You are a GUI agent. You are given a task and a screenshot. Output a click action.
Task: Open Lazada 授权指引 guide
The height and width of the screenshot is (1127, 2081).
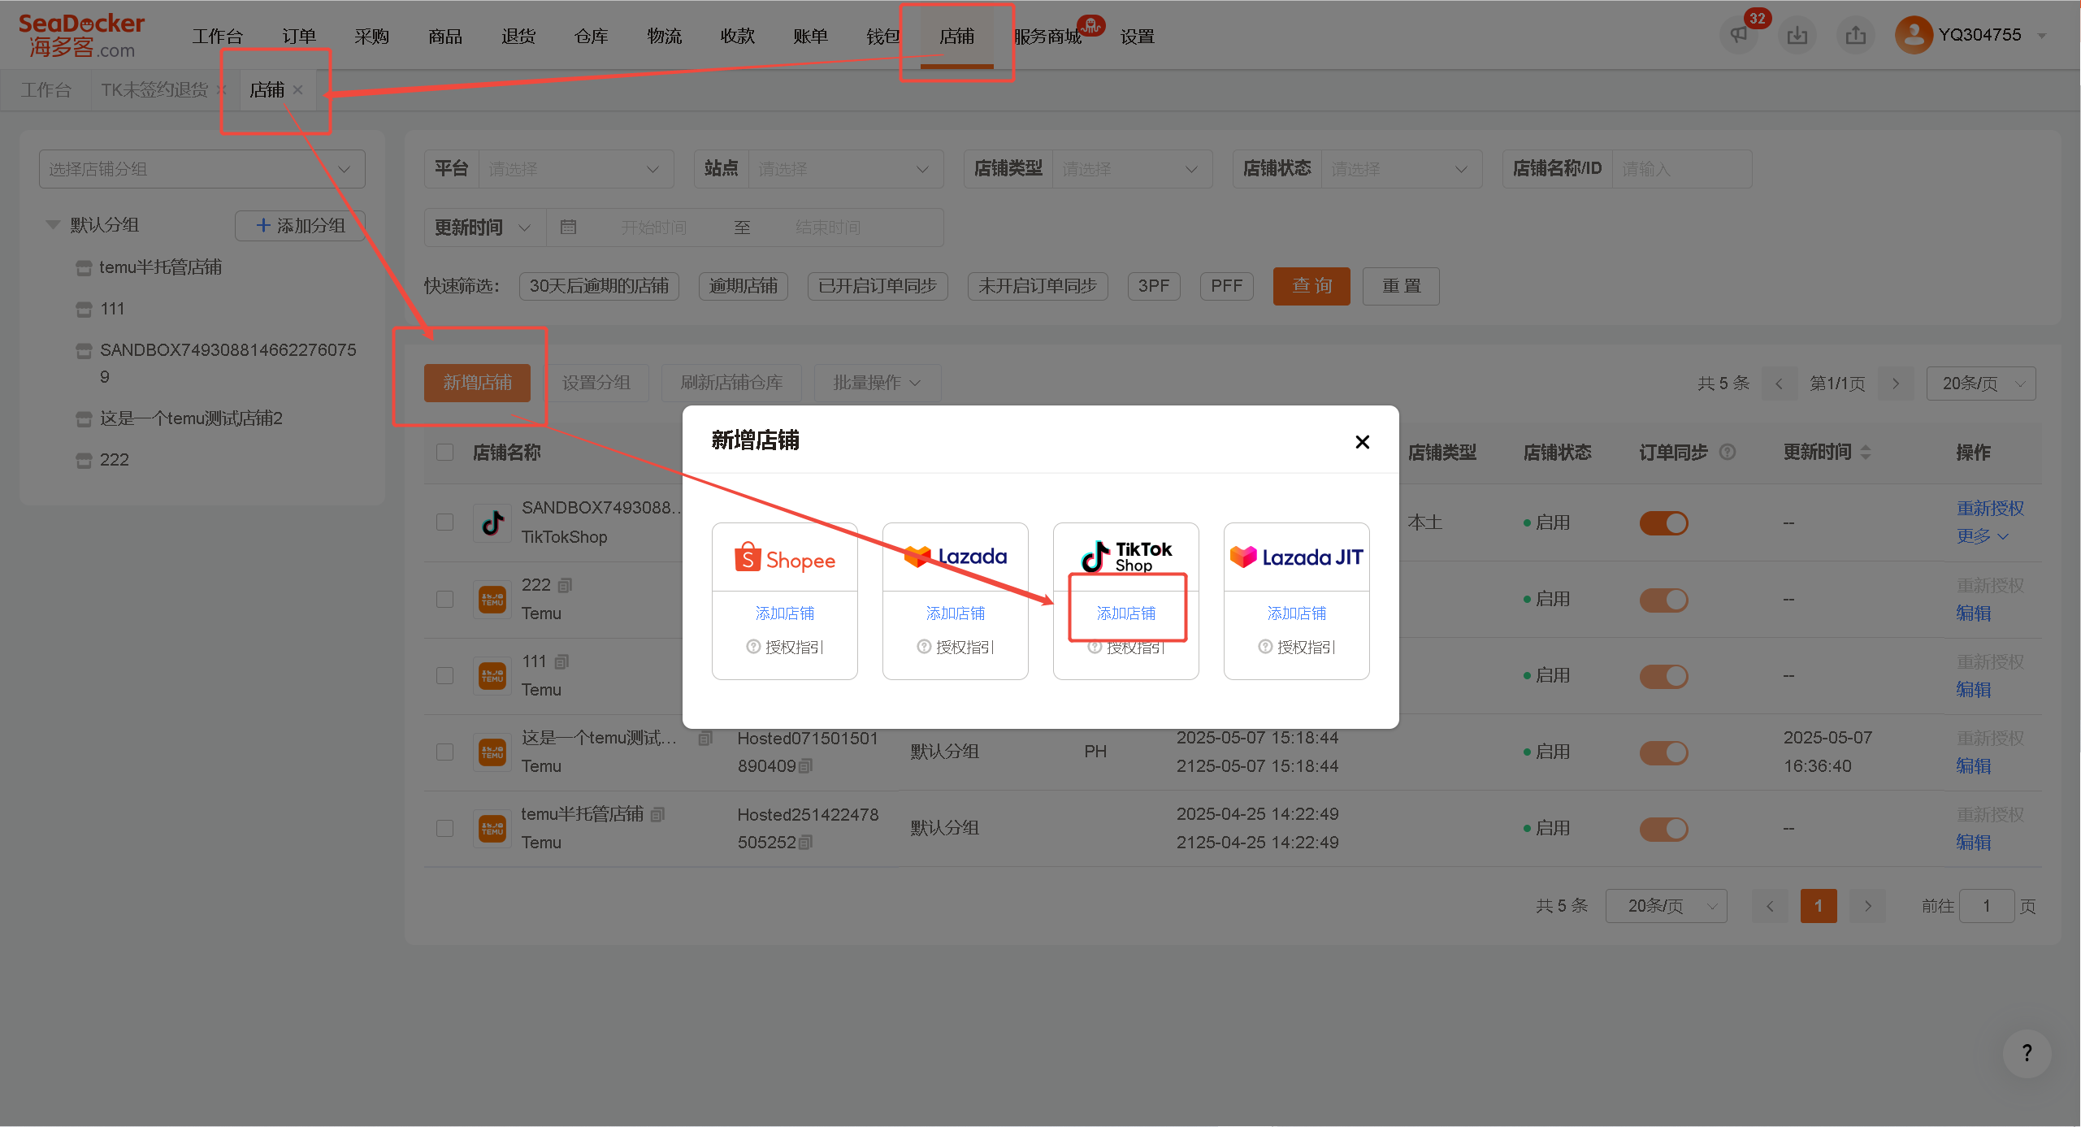[956, 648]
